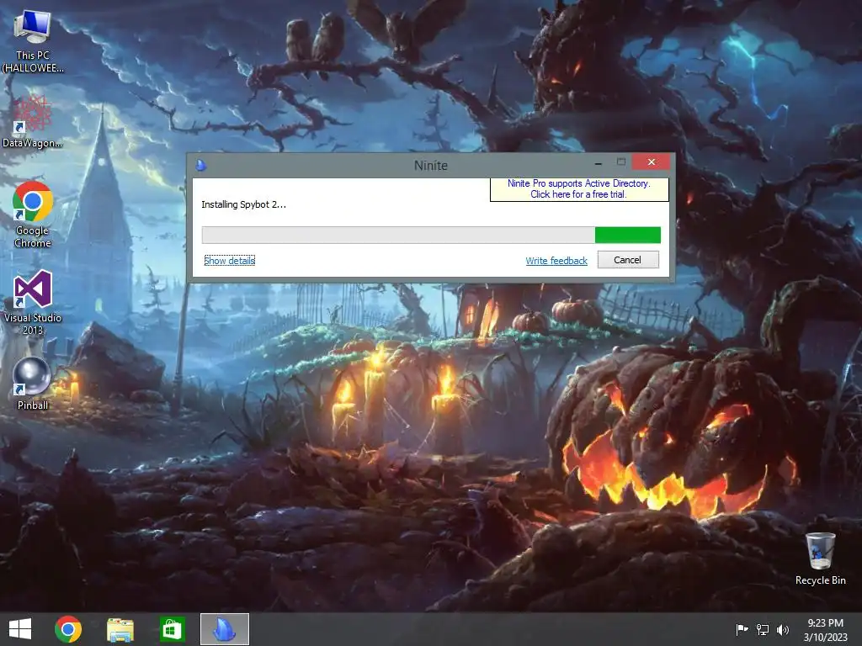This screenshot has width=862, height=646.
Task: Select the Pinball desktop shortcut
Action: coord(33,384)
